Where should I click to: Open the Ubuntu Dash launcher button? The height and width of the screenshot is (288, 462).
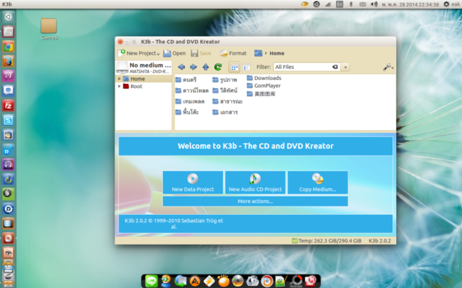coord(8,17)
